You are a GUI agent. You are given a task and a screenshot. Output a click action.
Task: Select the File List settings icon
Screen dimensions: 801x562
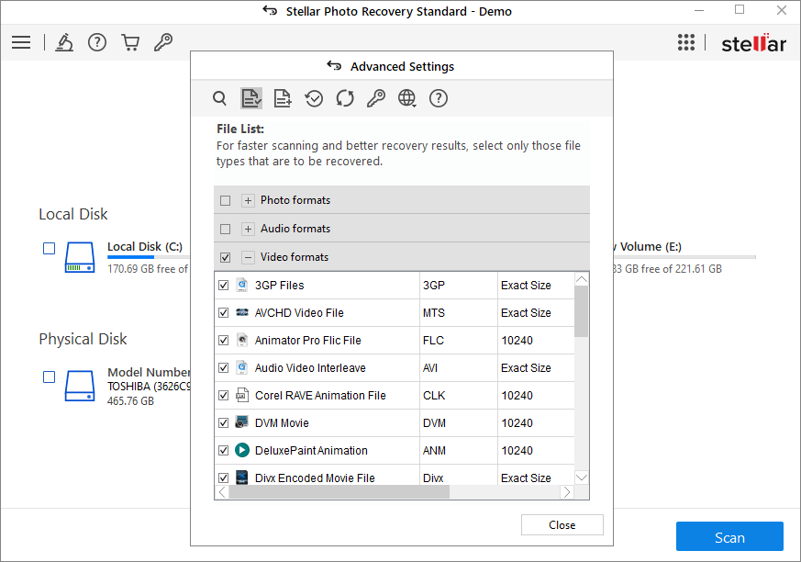[251, 98]
